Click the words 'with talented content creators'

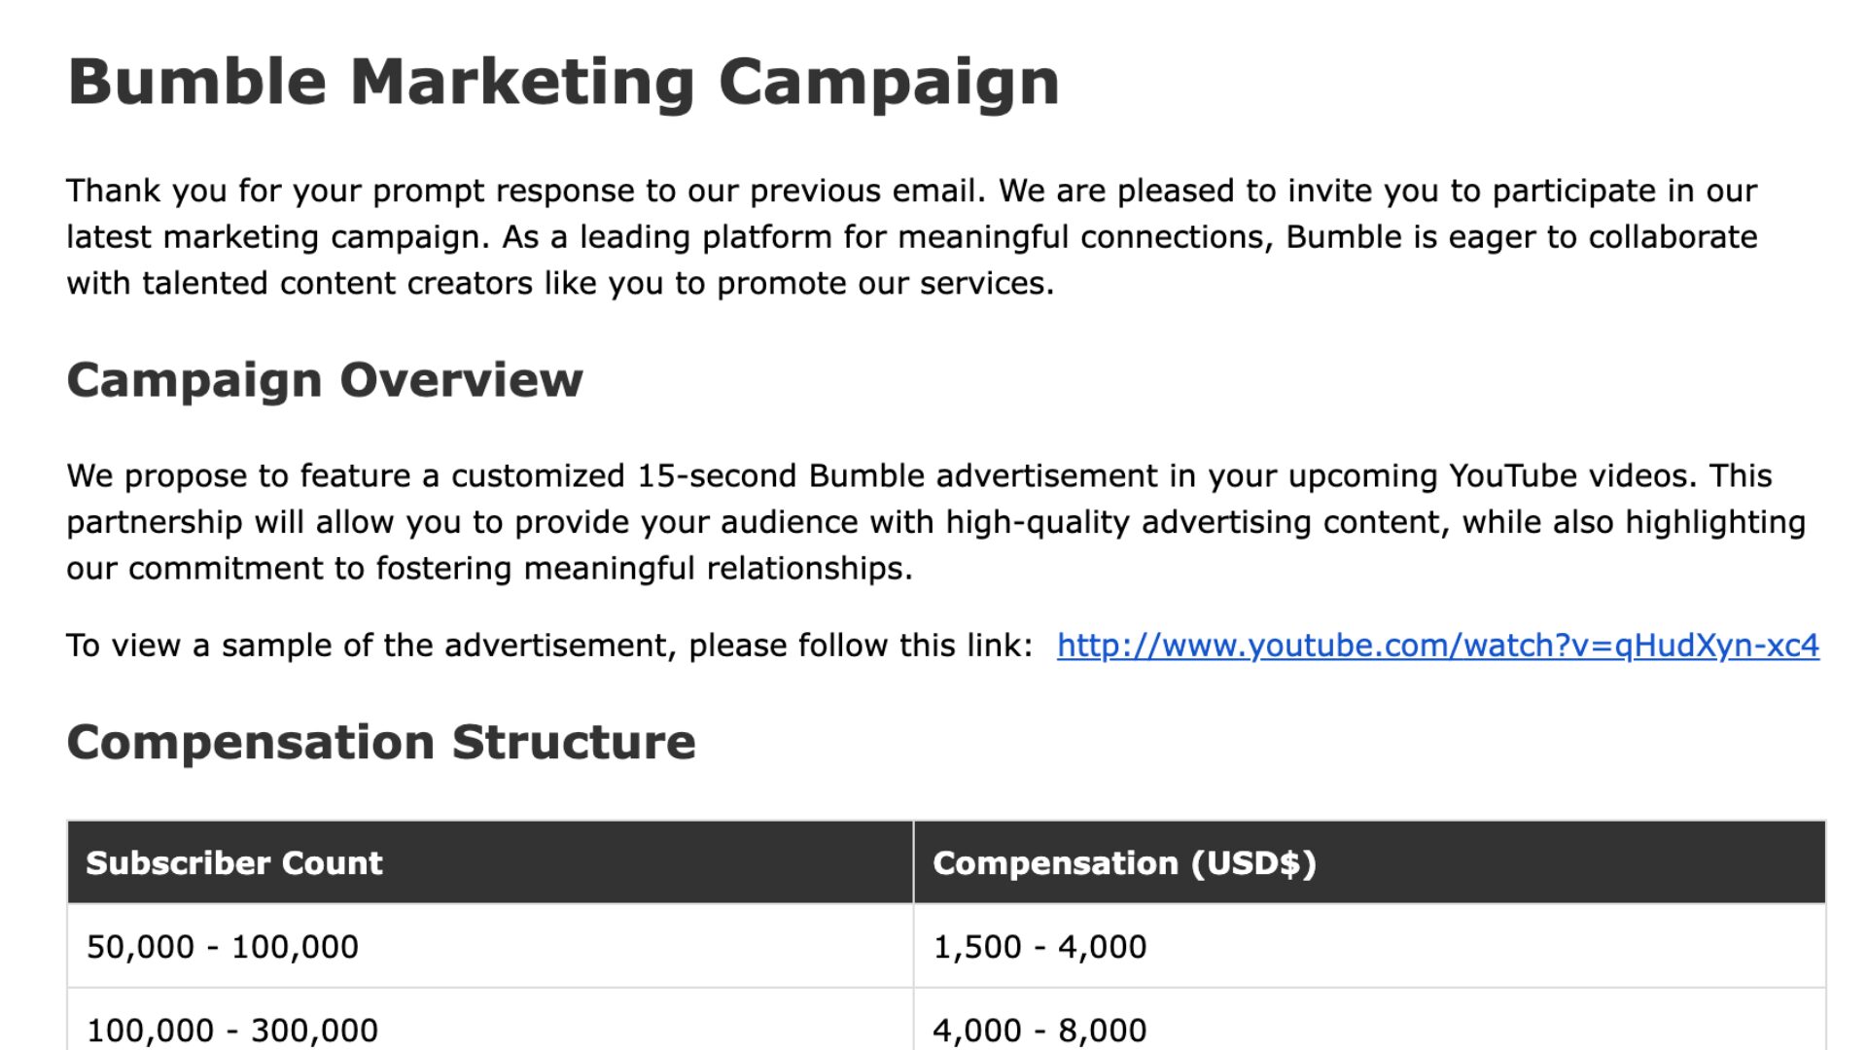[x=299, y=284]
